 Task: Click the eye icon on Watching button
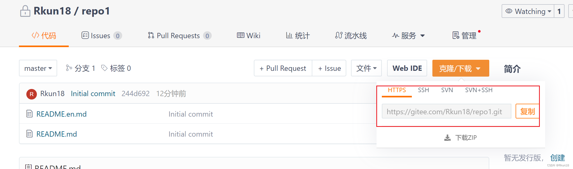coord(509,11)
